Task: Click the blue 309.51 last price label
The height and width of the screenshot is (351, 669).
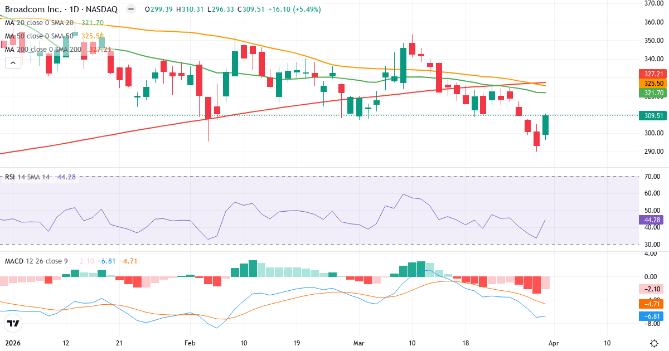Action: tap(652, 115)
